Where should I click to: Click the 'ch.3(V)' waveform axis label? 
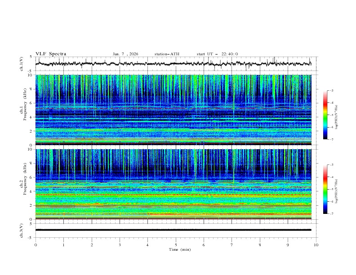pyautogui.click(x=22, y=231)
